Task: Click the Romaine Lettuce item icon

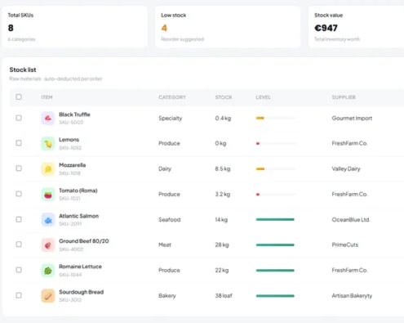Action: (x=48, y=271)
